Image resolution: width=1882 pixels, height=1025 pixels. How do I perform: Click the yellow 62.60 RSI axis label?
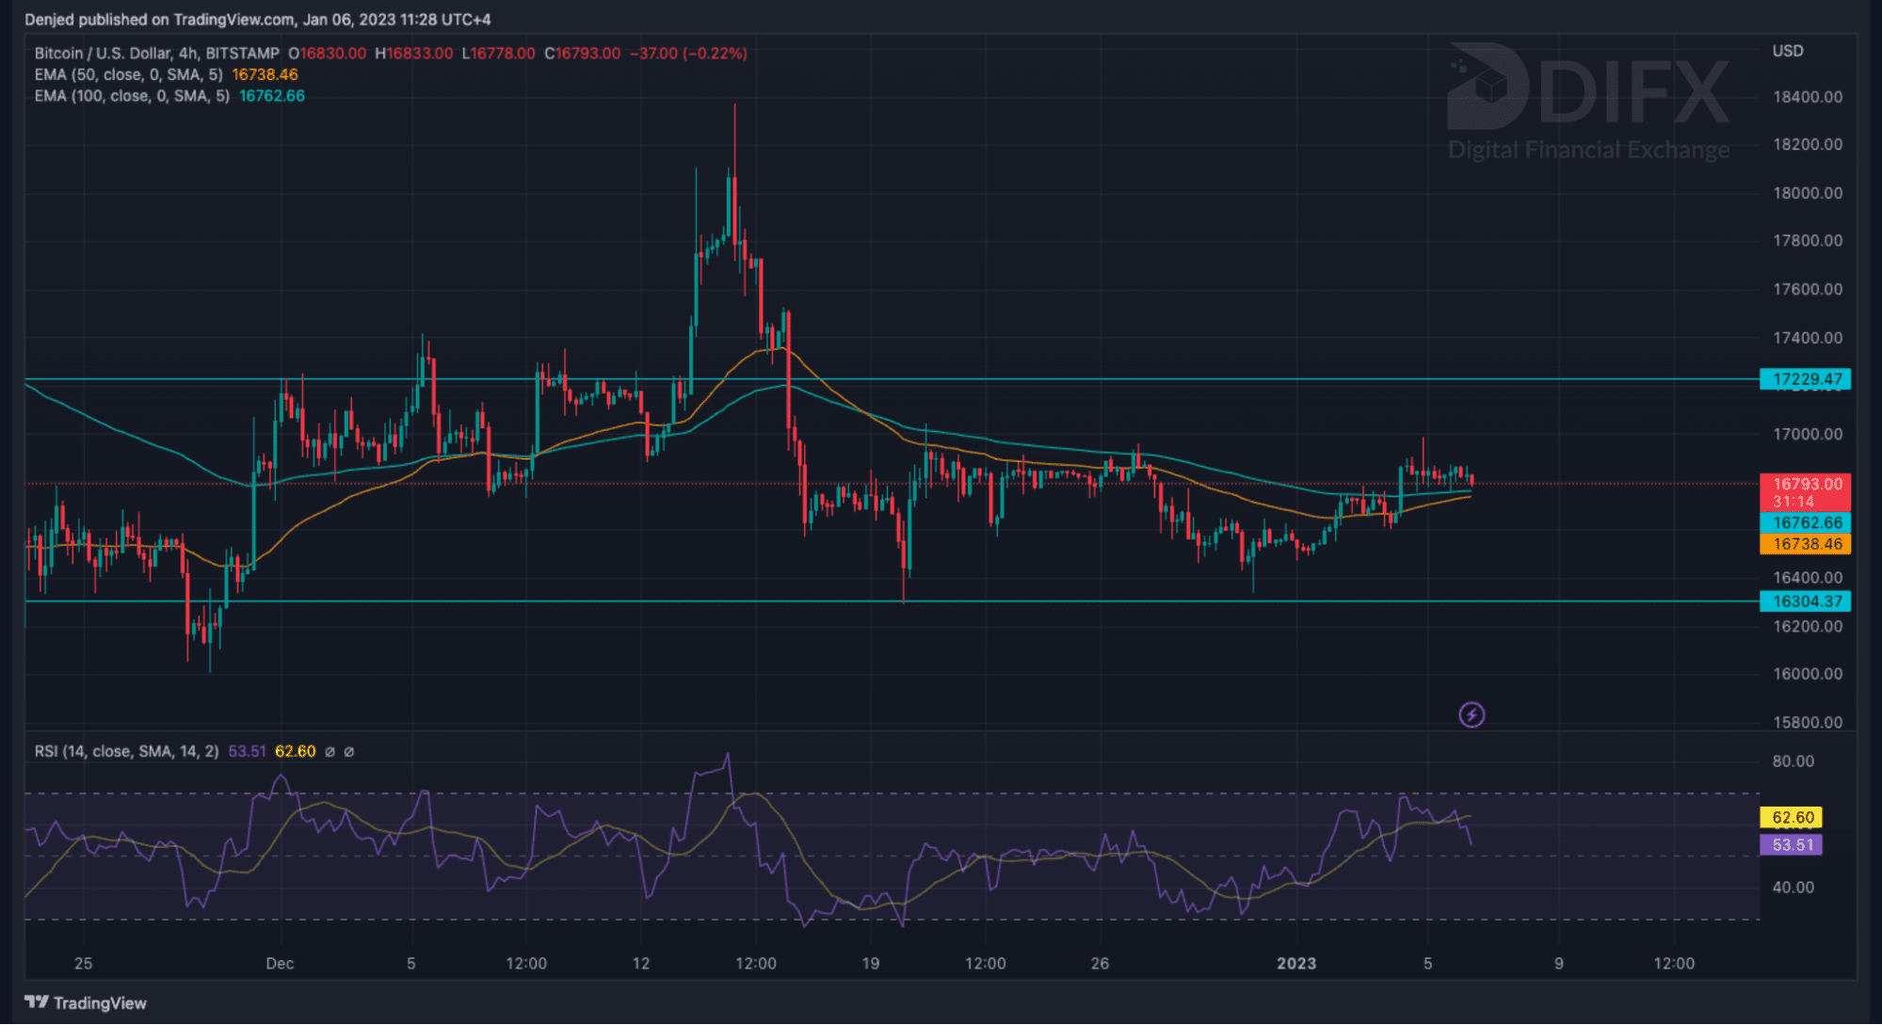[1791, 818]
